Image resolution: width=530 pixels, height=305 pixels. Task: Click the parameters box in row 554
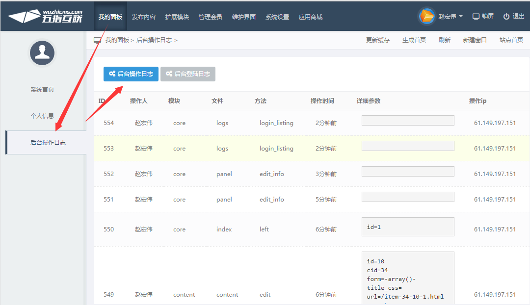pyautogui.click(x=408, y=121)
